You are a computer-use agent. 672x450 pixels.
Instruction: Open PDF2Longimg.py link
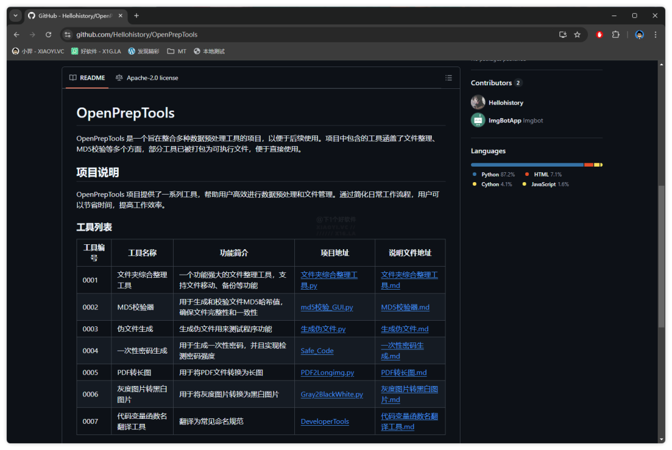pyautogui.click(x=327, y=373)
